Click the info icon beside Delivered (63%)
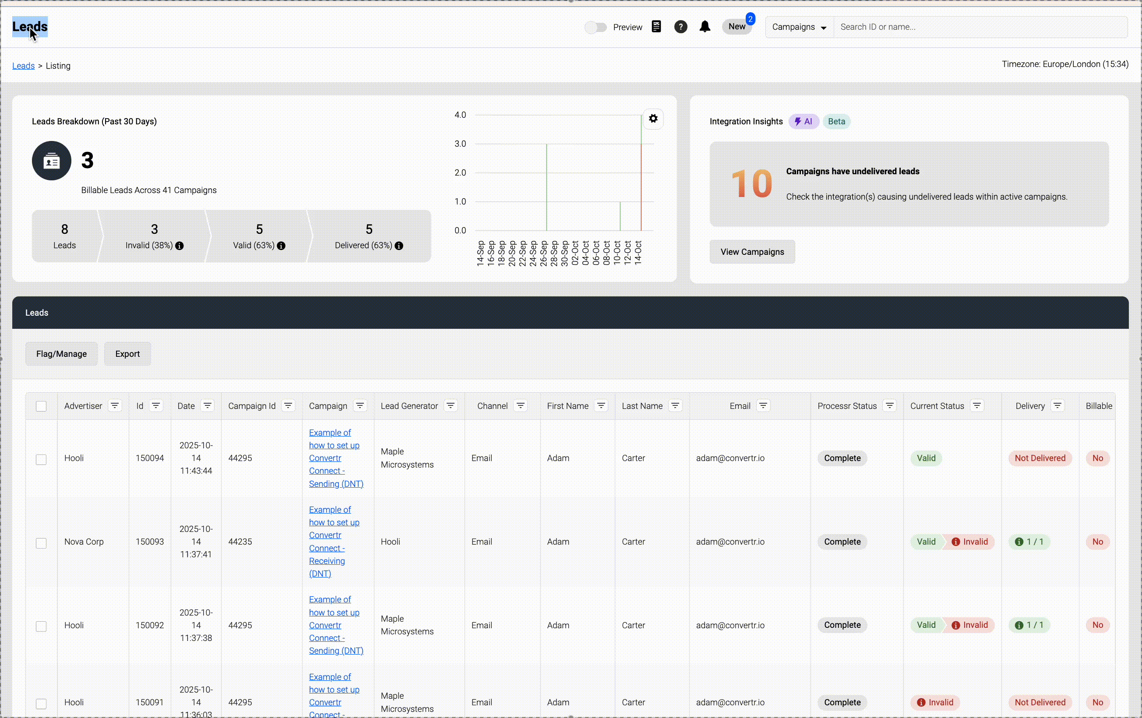The width and height of the screenshot is (1142, 718). (399, 246)
